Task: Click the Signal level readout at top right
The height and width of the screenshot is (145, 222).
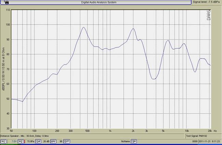Action: point(206,2)
